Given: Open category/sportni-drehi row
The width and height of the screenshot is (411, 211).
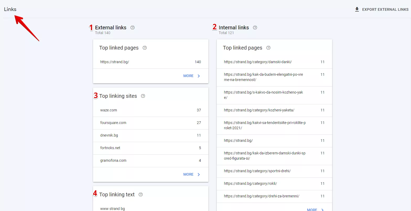Looking at the screenshot, I should 274,171.
